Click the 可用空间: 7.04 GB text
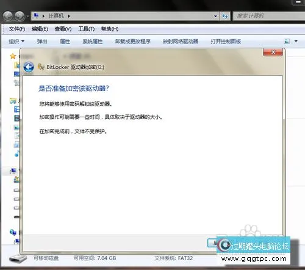This screenshot has height=270, width=305. tap(95, 258)
